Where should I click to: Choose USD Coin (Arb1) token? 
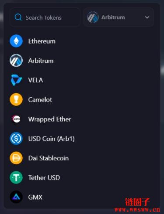(52, 139)
